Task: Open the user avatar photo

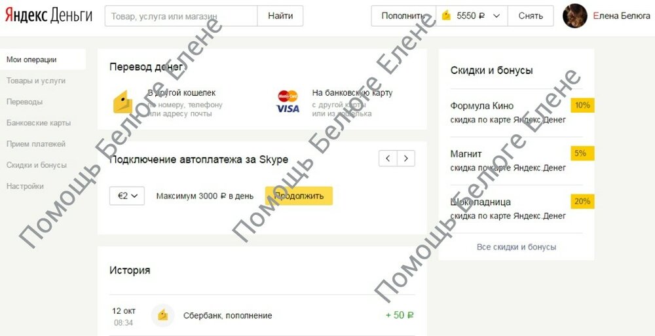Action: pyautogui.click(x=575, y=16)
